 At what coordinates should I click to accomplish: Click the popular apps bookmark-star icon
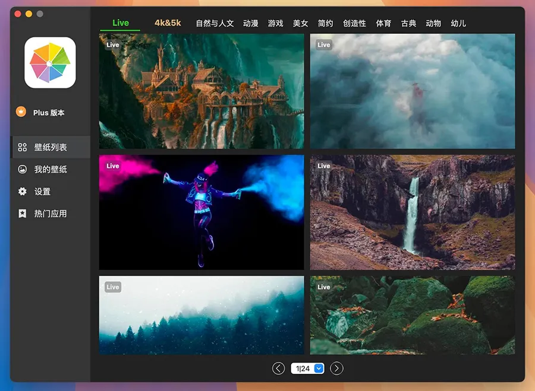point(22,214)
